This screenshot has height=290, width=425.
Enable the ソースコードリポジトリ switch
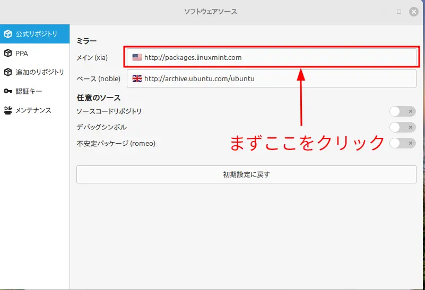coord(403,111)
